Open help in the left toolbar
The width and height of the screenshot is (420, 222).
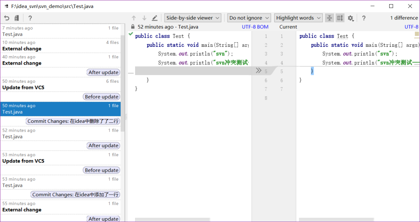click(30, 18)
